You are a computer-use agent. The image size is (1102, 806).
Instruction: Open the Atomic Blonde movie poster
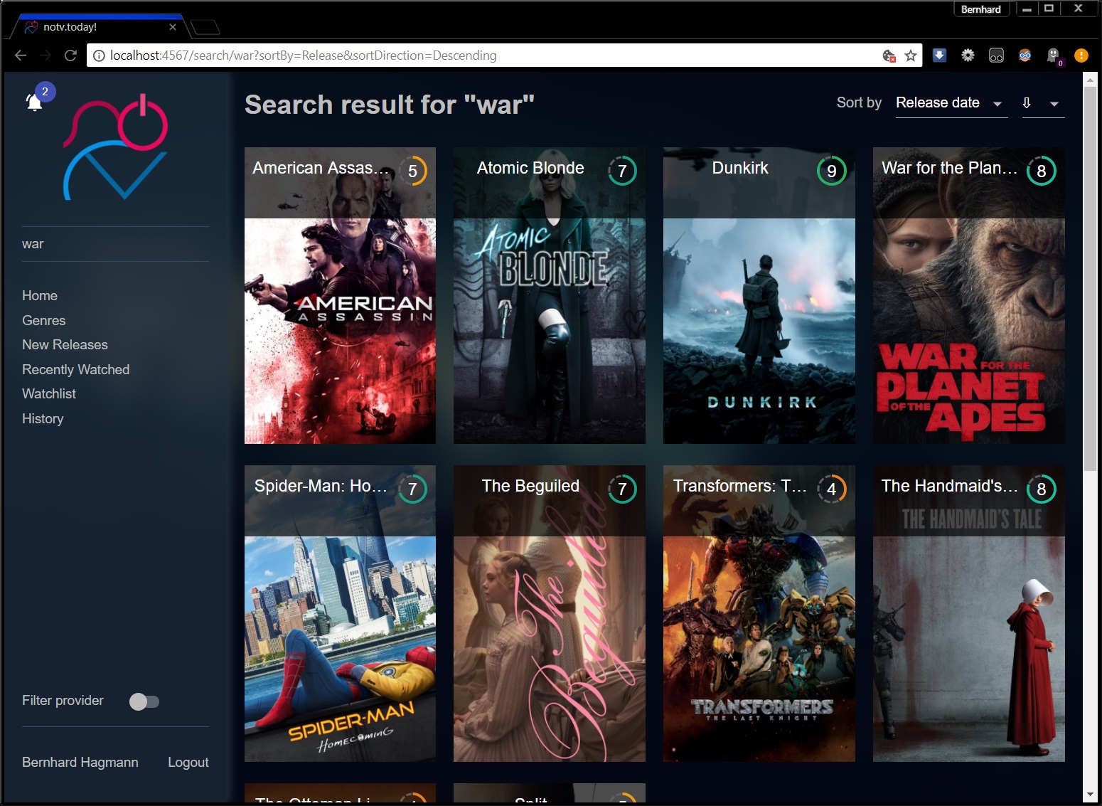point(549,320)
